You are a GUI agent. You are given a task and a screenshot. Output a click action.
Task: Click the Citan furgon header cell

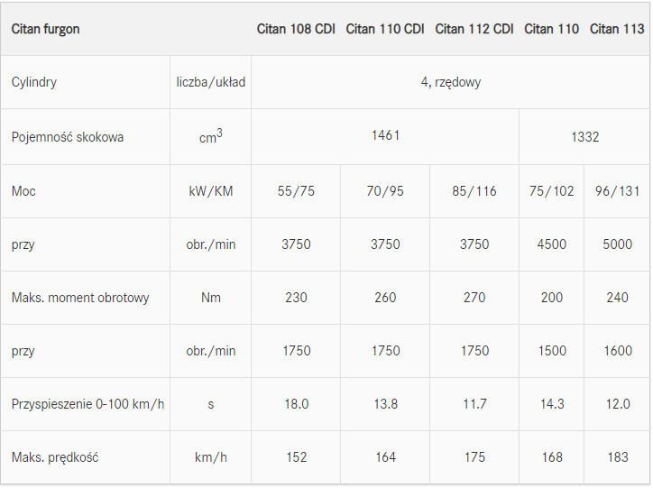pos(45,29)
